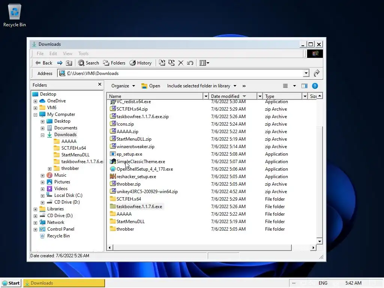Image resolution: width=384 pixels, height=288 pixels.
Task: Click ENG language indicator in tray
Action: (323, 283)
